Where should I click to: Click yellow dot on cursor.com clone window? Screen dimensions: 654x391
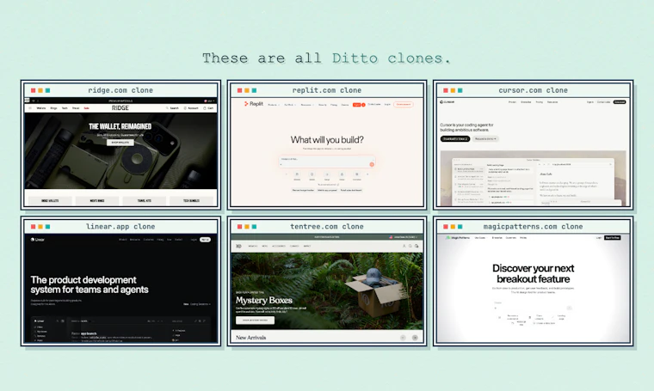pyautogui.click(x=453, y=90)
